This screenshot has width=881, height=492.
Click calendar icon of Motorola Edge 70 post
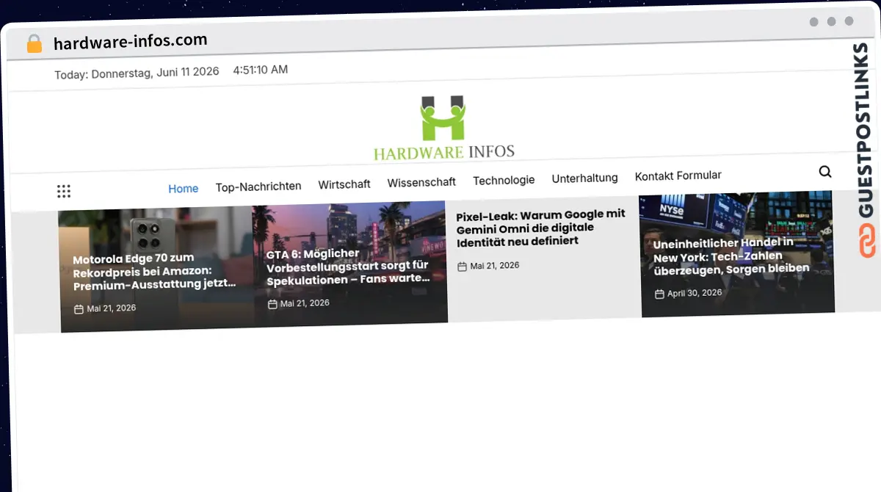pyautogui.click(x=79, y=309)
